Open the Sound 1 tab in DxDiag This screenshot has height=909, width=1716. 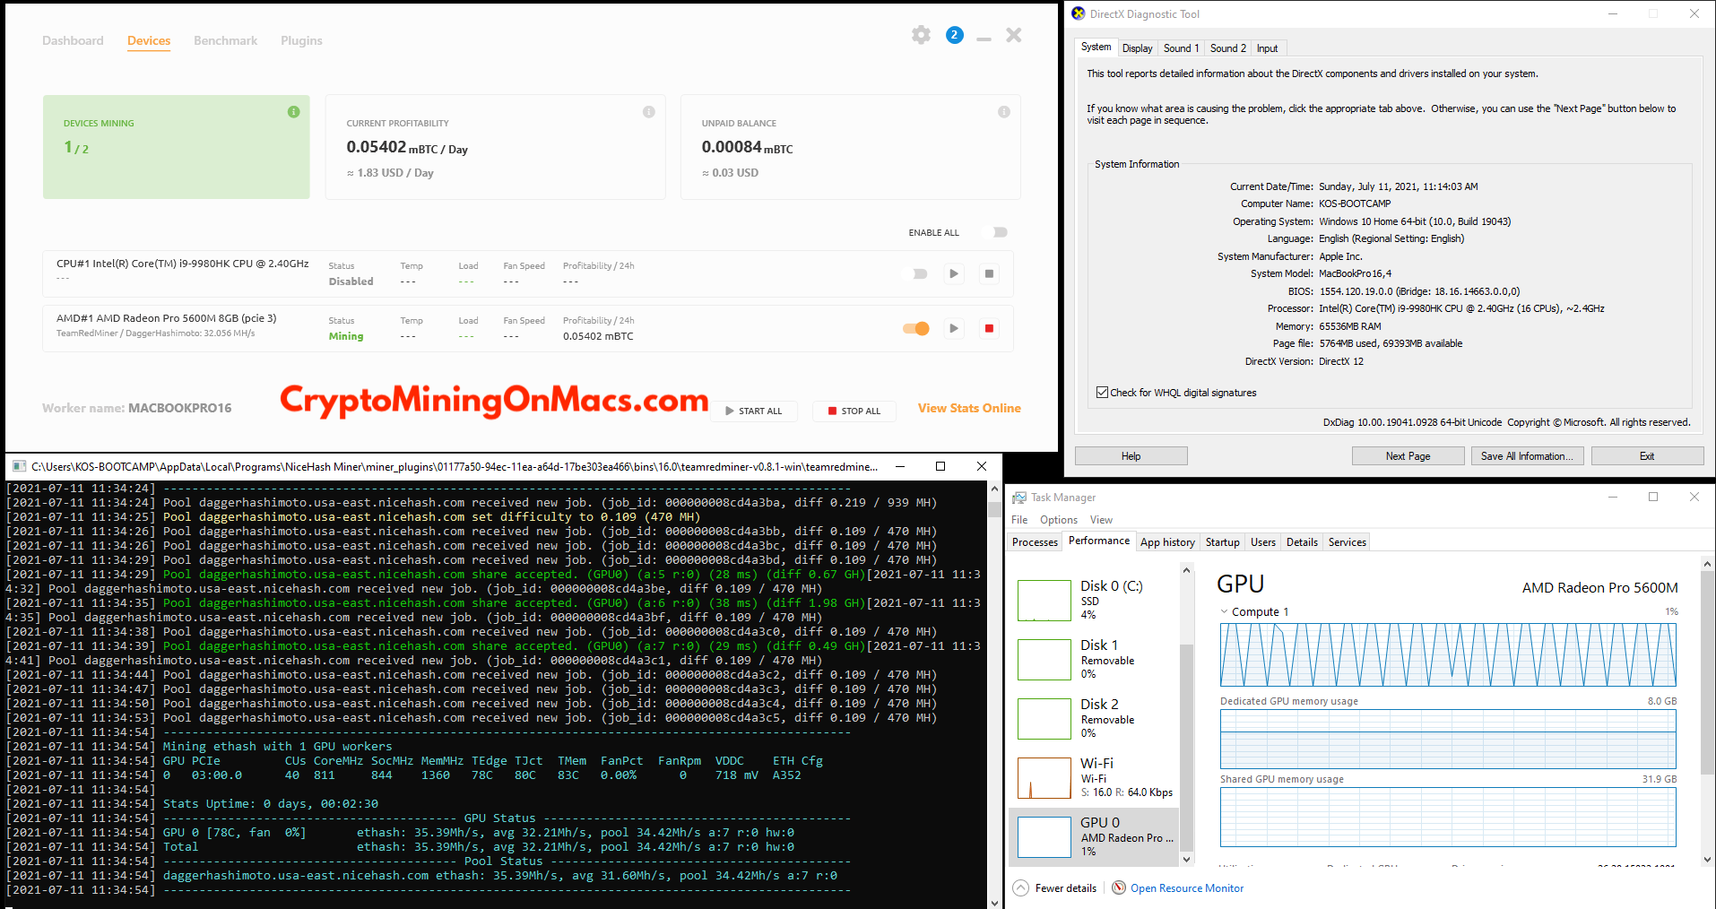click(x=1181, y=48)
